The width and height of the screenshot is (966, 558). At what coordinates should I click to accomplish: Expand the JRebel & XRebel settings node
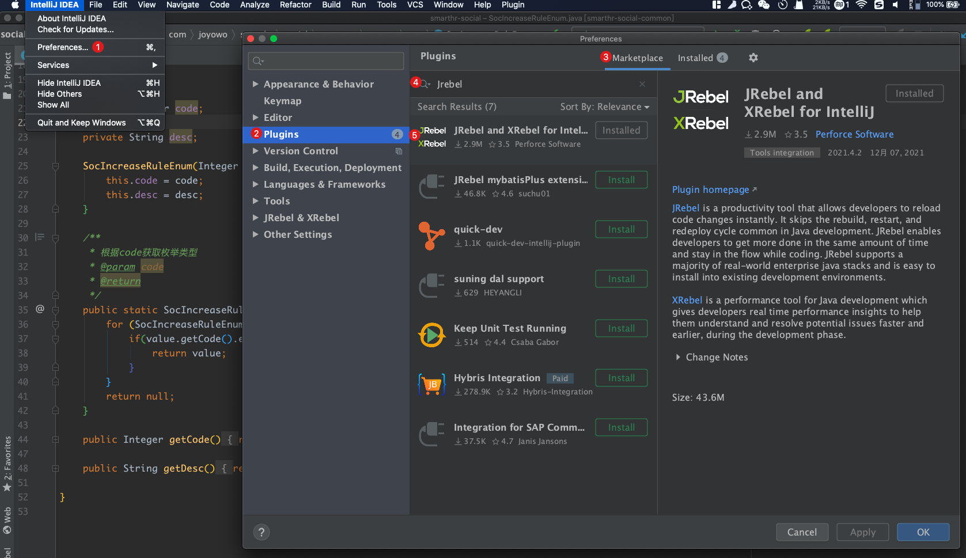tap(255, 218)
